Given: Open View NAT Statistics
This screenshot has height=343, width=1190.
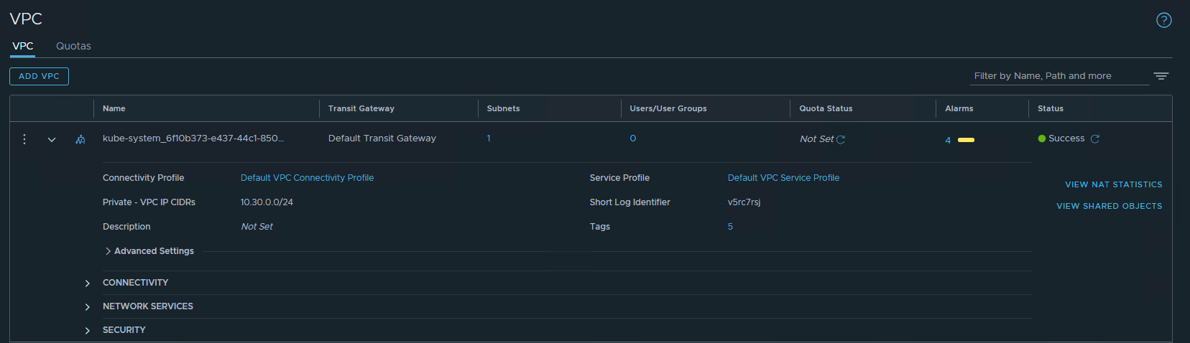Looking at the screenshot, I should point(1113,184).
